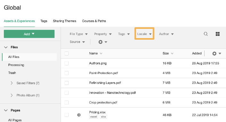This screenshot has width=226, height=122.
Task: Open Pricing.xlsx
Action: coord(97,112)
